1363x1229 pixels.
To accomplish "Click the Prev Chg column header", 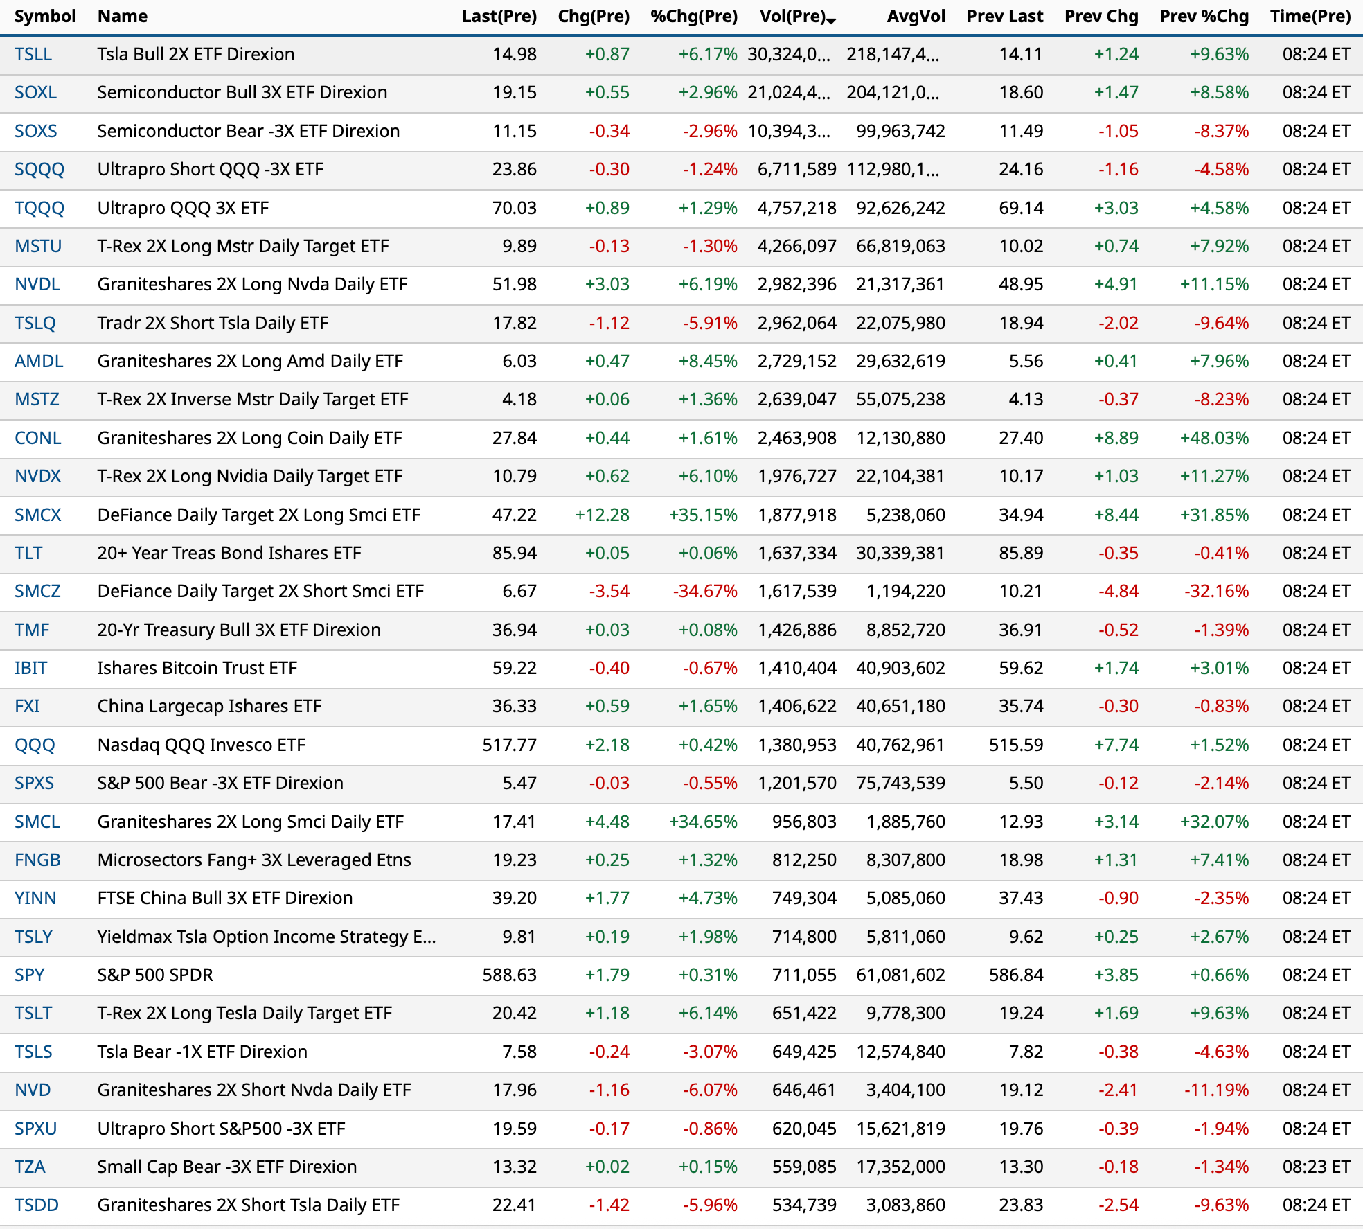I will (x=1101, y=17).
